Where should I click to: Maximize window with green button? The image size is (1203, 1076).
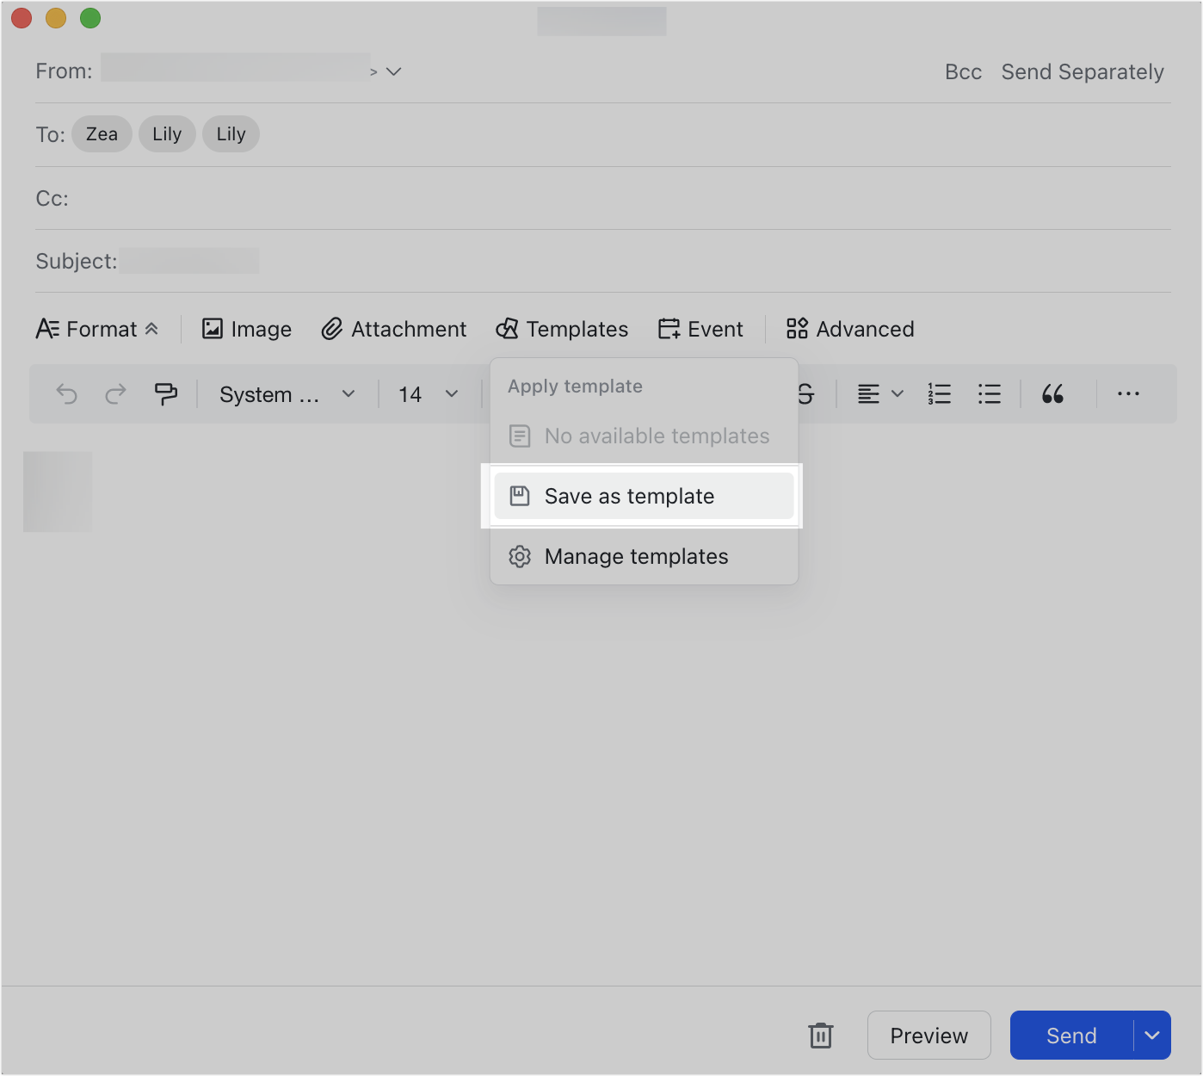pyautogui.click(x=90, y=18)
